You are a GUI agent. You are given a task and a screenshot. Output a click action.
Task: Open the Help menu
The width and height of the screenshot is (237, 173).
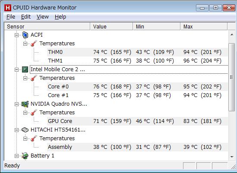pyautogui.click(x=60, y=17)
